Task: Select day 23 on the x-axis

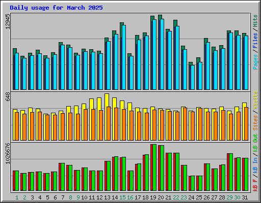Action: coord(184,197)
